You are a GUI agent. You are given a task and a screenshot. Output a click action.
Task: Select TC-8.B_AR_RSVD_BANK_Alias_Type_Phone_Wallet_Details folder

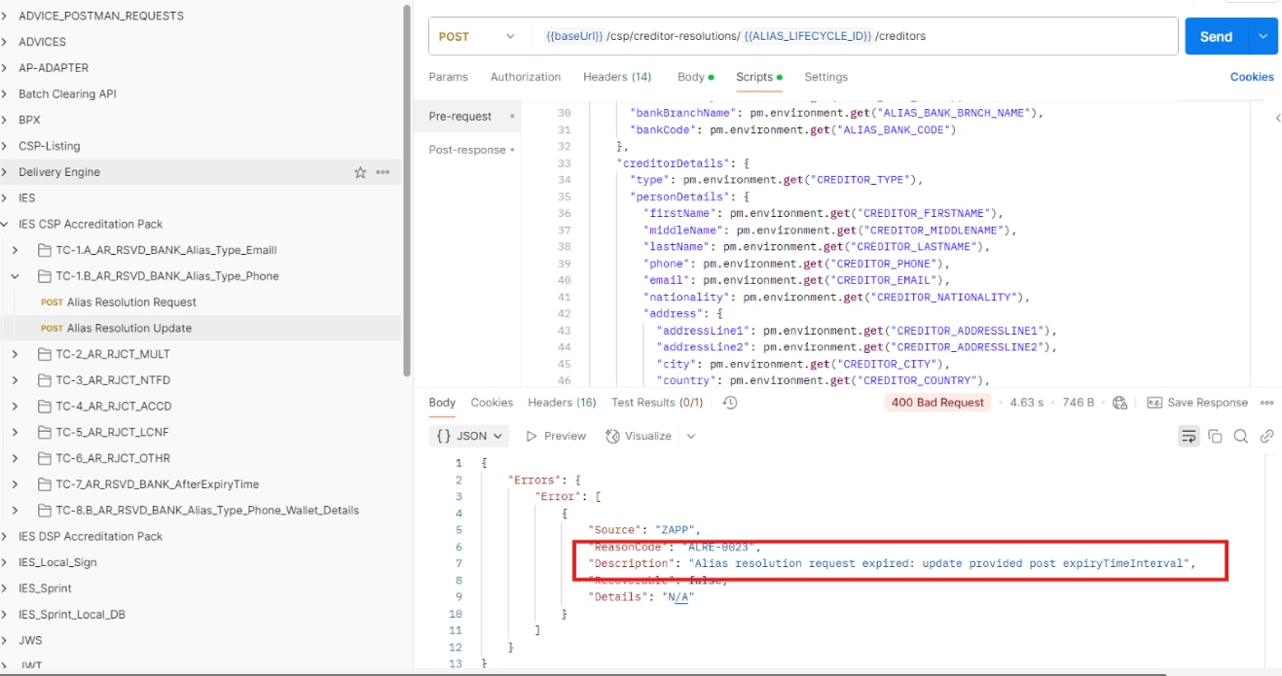point(207,511)
